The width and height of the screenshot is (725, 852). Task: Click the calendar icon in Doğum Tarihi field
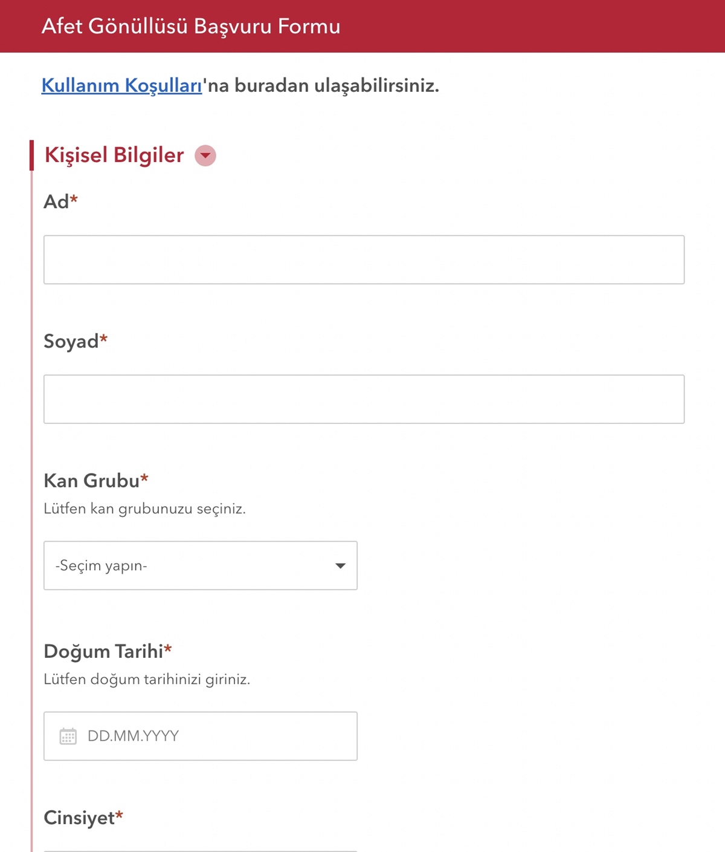click(68, 736)
